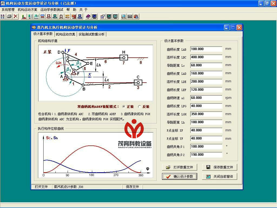The image size is (277, 208).
Task: Open the purple book icon in toolbar
Action: (x=88, y=16)
